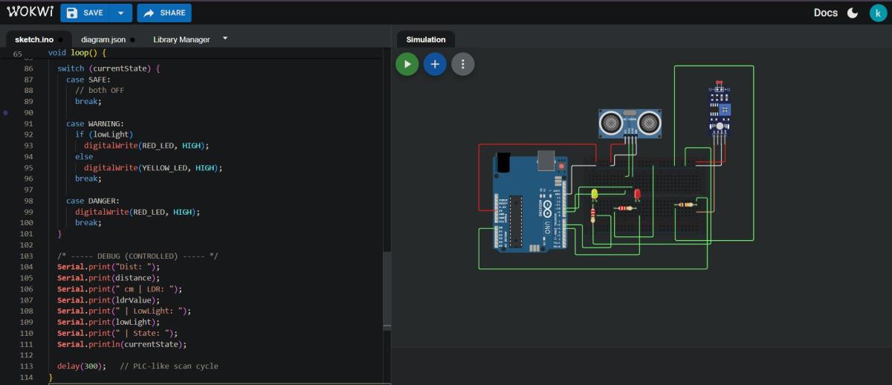Select the HC-SR04 ultrasonic sensor
892x385 pixels.
click(x=630, y=122)
